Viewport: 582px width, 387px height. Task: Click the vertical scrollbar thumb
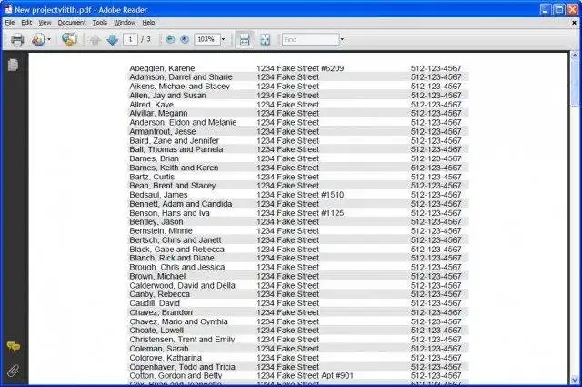coord(575,83)
